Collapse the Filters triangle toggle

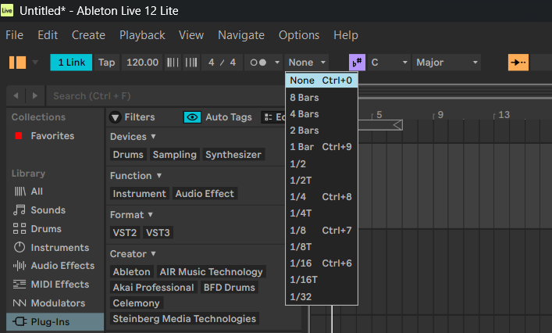(115, 117)
